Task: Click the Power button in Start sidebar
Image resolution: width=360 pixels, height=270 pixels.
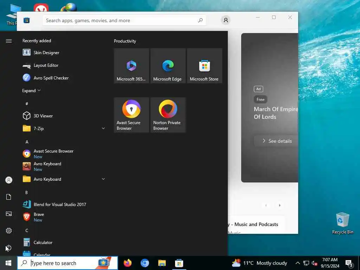Action: [9, 248]
